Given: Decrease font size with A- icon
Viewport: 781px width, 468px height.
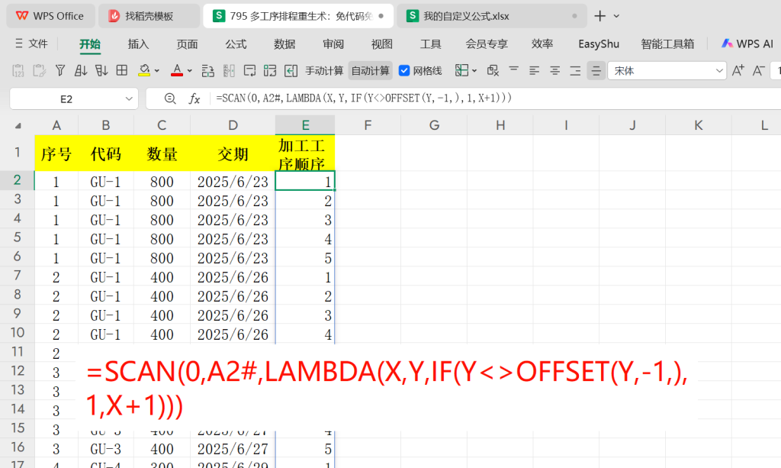Looking at the screenshot, I should tap(759, 71).
